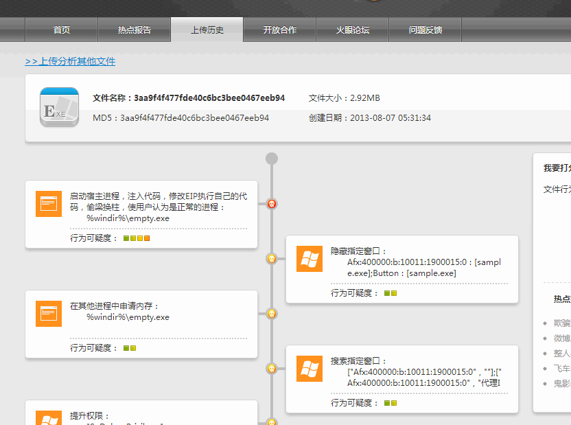The height and width of the screenshot is (425, 571).
Task: Open the 火眼论坛 tab
Action: [353, 30]
